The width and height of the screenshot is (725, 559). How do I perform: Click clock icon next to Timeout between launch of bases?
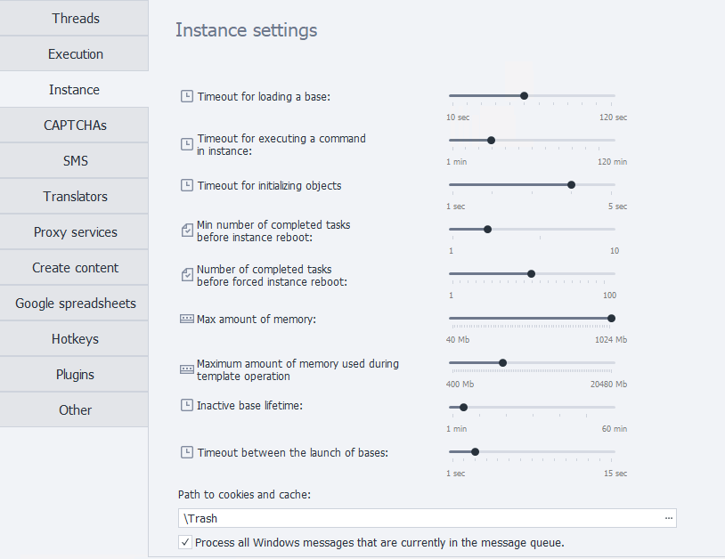click(187, 452)
